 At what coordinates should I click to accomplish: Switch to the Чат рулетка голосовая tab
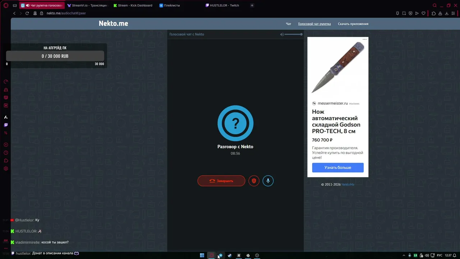(x=42, y=5)
